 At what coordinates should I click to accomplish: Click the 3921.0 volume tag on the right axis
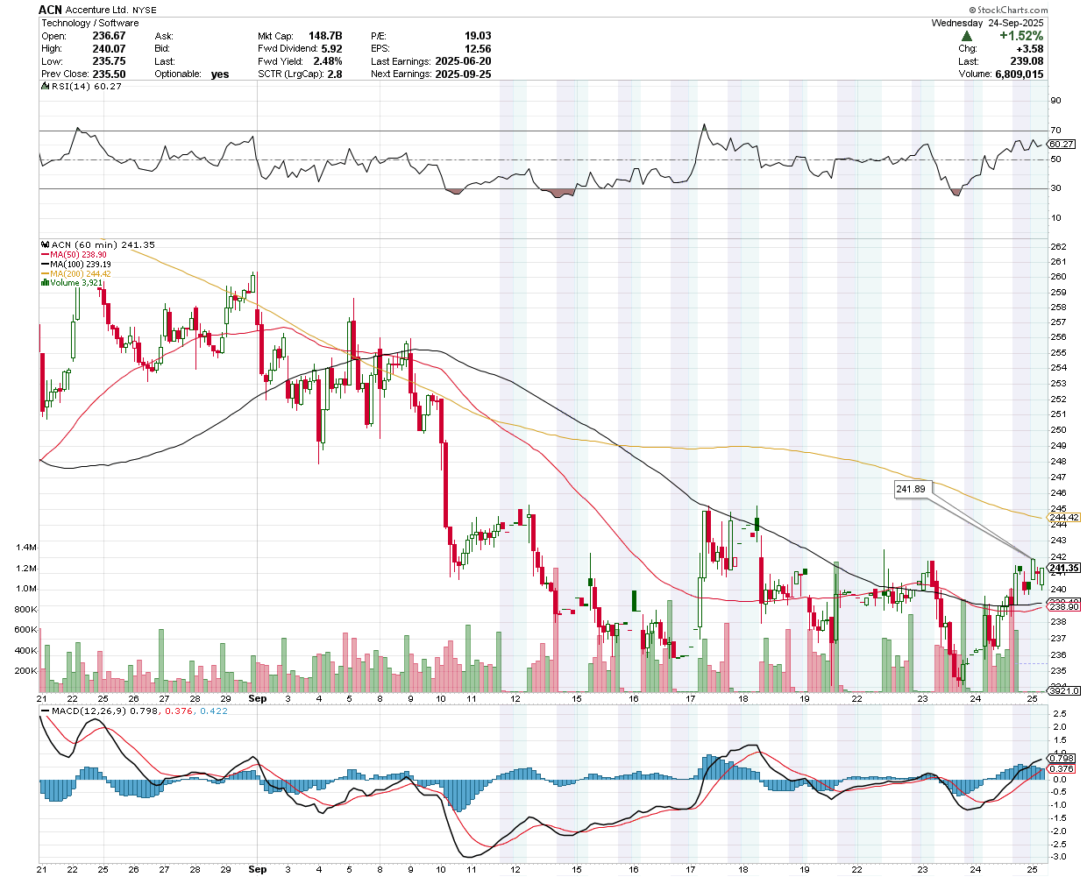[1063, 691]
